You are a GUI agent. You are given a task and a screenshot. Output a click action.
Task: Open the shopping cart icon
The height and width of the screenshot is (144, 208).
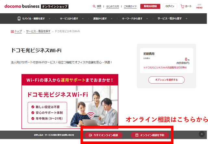[x=182, y=6]
